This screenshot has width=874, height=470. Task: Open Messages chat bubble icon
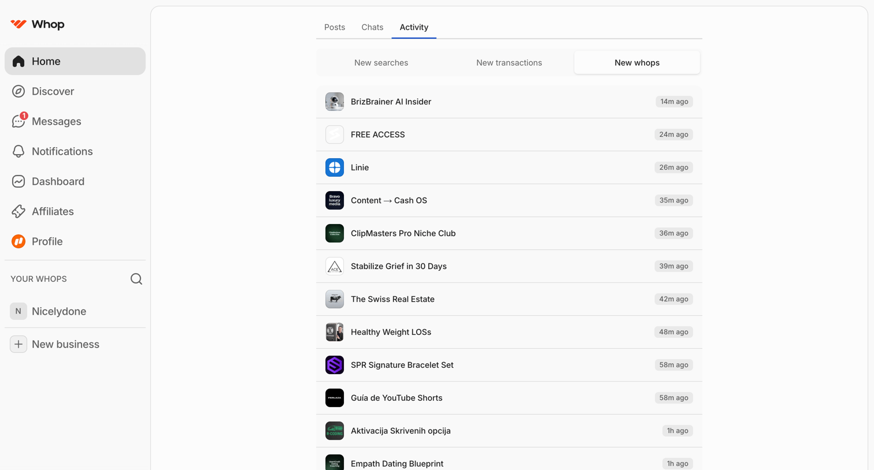[x=18, y=121]
